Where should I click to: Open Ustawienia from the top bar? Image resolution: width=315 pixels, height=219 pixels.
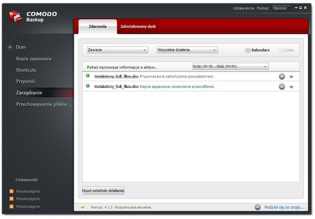[x=244, y=8]
